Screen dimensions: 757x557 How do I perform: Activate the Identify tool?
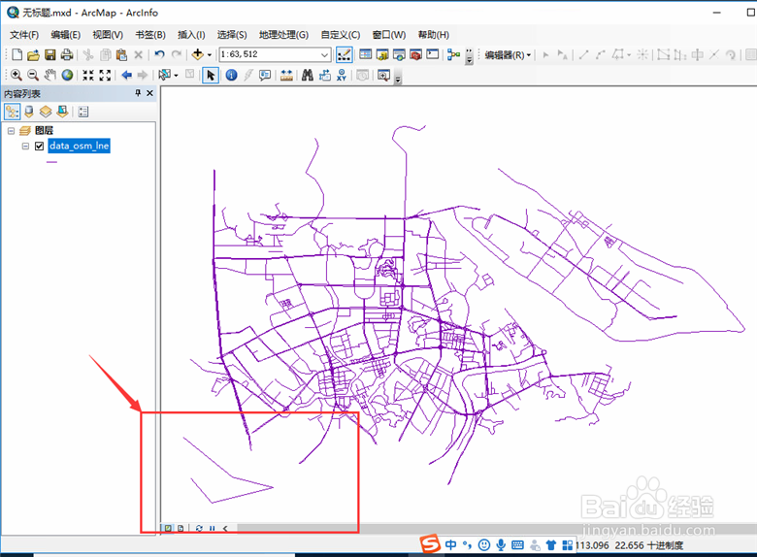point(232,76)
